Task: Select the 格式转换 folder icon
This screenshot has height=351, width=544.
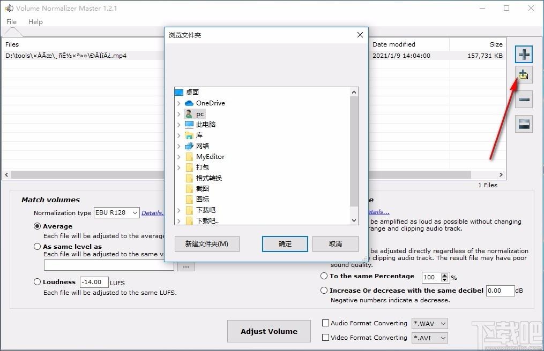Action: (189, 178)
